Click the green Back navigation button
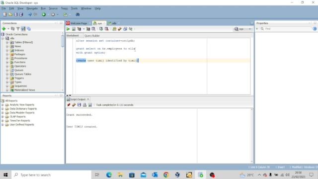This screenshot has width=318, height=179. (44, 14)
